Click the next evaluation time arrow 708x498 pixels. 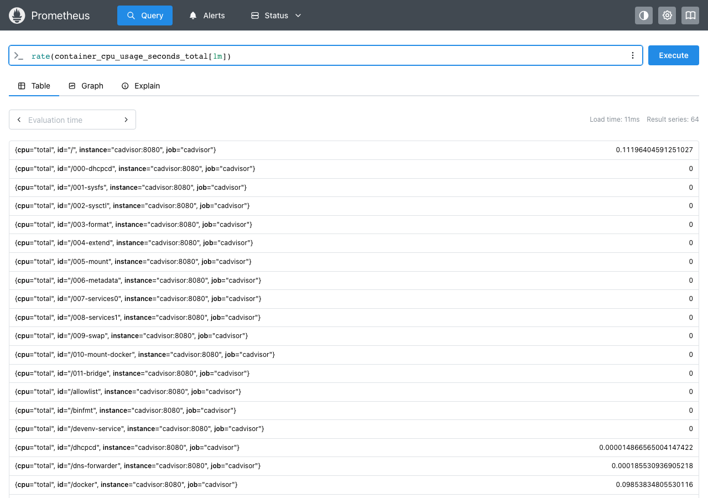point(126,120)
